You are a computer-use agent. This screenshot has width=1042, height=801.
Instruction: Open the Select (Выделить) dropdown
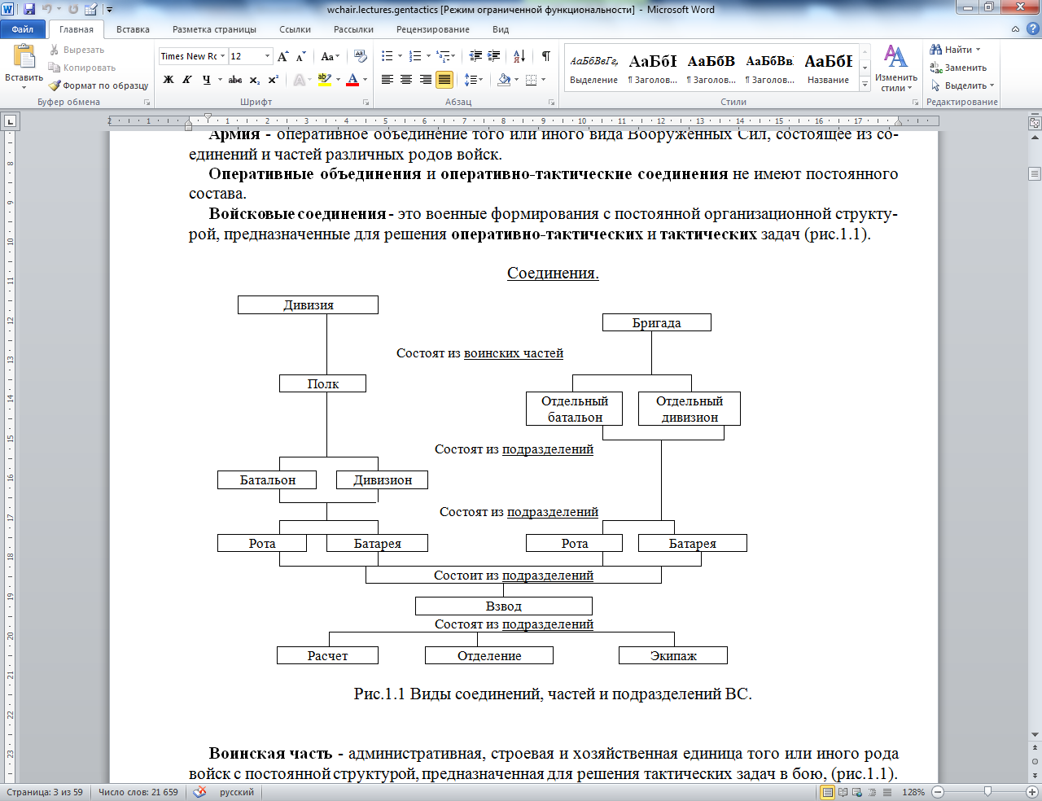click(x=962, y=85)
